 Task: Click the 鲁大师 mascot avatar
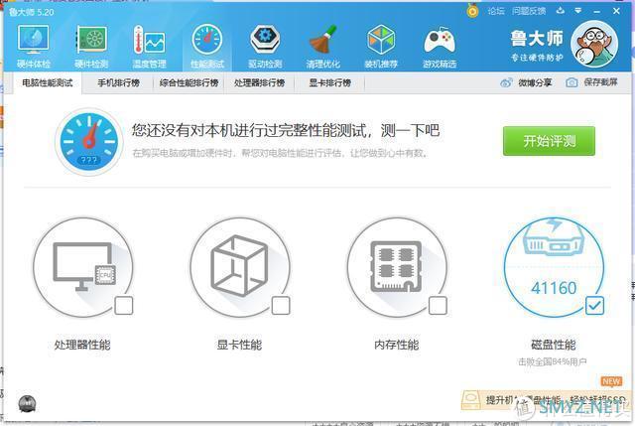pos(594,44)
